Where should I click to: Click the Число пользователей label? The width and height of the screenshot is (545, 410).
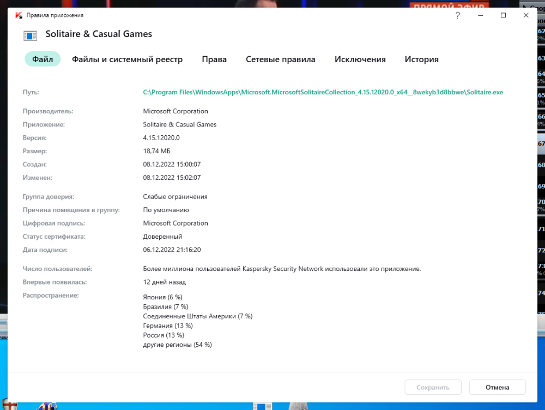coord(57,269)
